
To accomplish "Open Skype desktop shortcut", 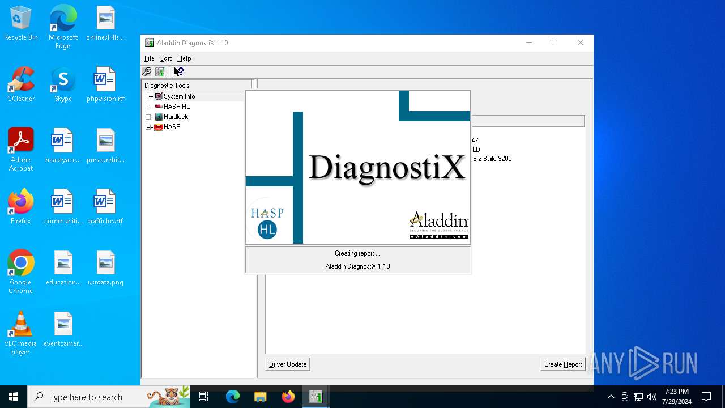I will click(63, 85).
